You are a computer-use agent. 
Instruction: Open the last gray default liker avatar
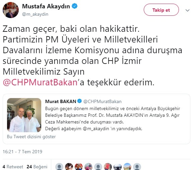137,167
